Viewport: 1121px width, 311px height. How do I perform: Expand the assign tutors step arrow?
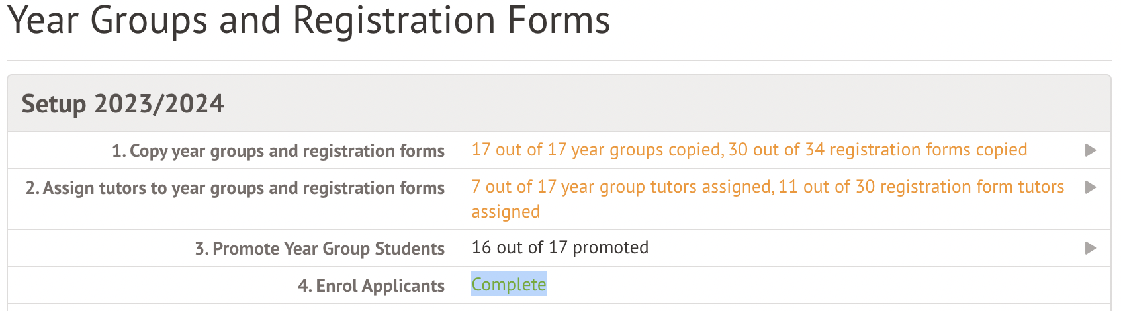[1091, 188]
